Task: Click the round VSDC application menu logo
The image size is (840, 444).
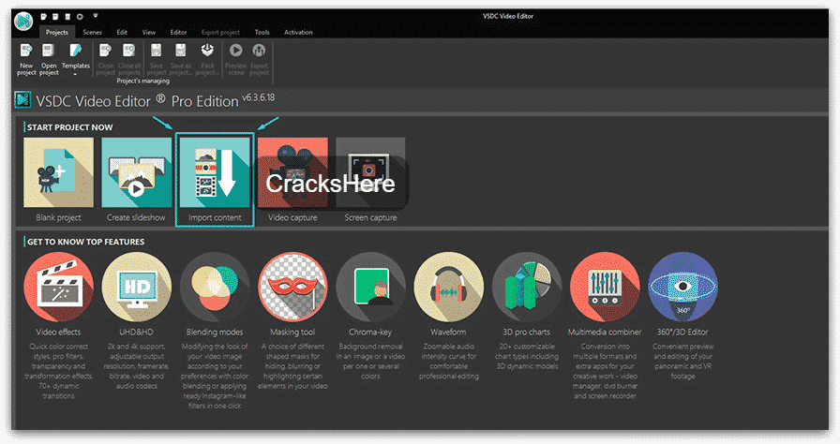Action: pos(23,22)
